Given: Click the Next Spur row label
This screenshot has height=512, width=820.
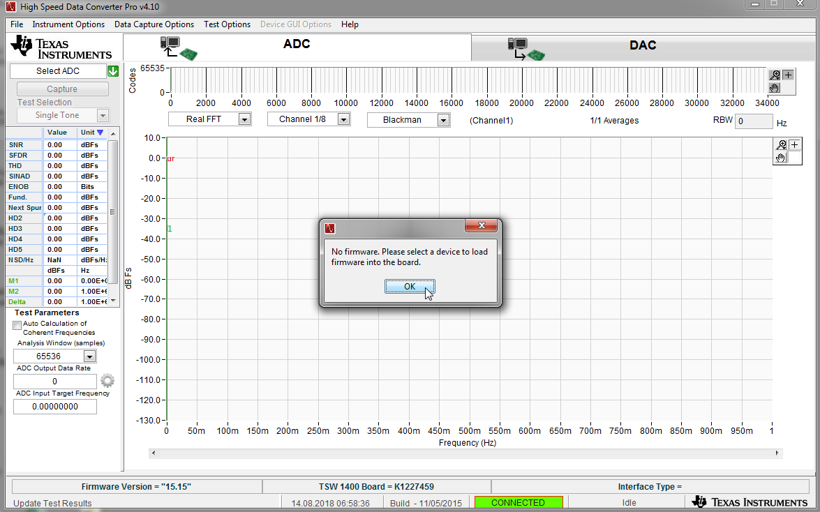Looking at the screenshot, I should click(24, 208).
